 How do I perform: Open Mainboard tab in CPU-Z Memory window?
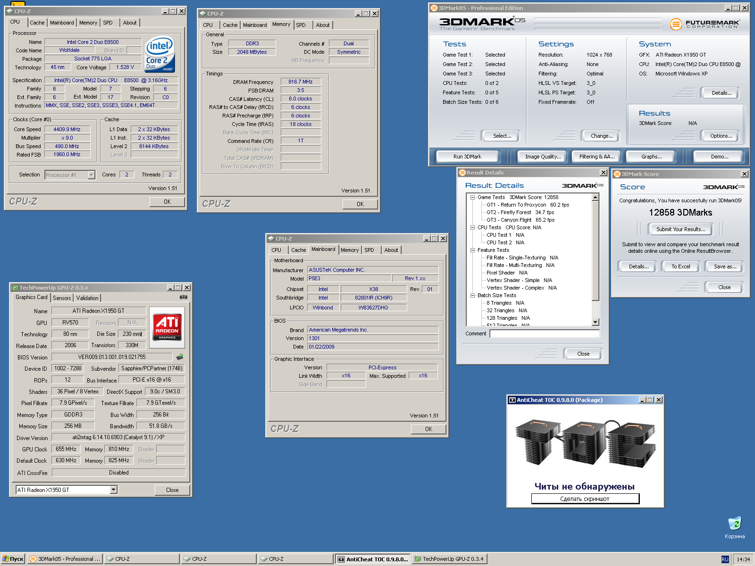tap(255, 25)
